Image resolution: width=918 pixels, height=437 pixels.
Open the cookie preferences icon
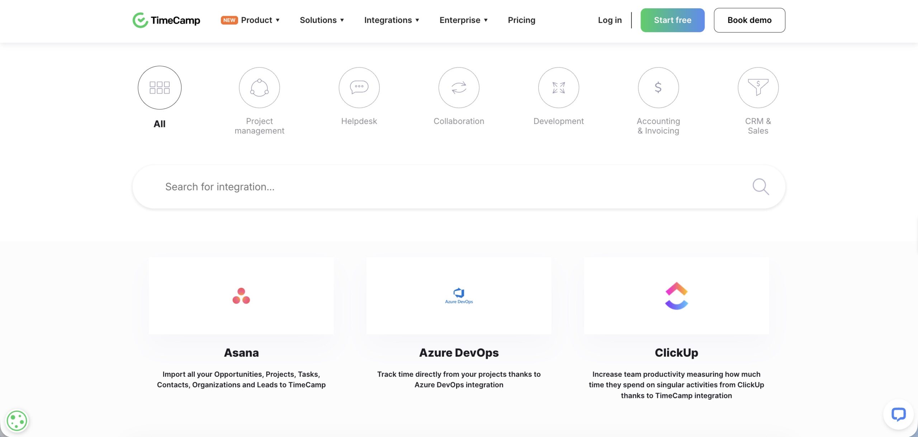(17, 421)
